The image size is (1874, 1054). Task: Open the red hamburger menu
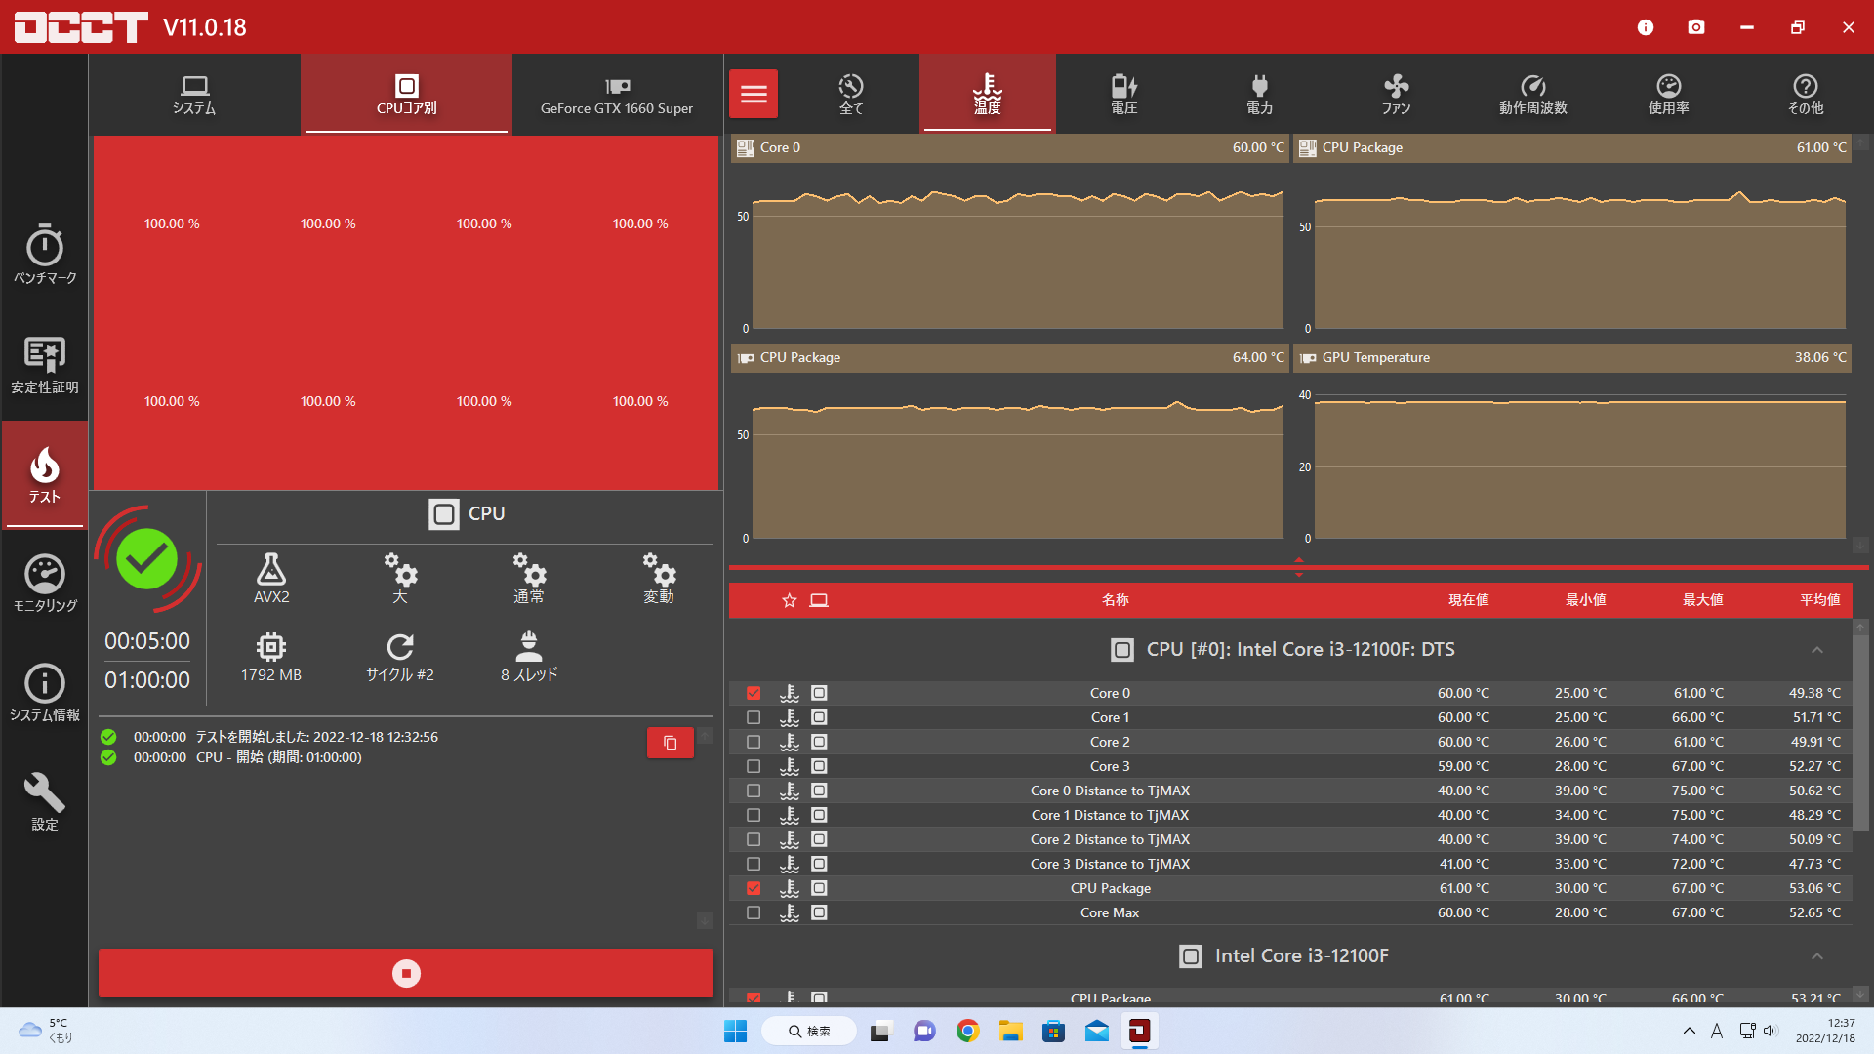pos(754,94)
